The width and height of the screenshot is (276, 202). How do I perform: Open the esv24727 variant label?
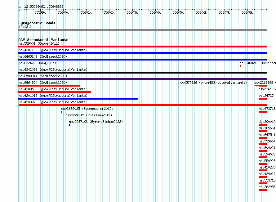[266, 96]
